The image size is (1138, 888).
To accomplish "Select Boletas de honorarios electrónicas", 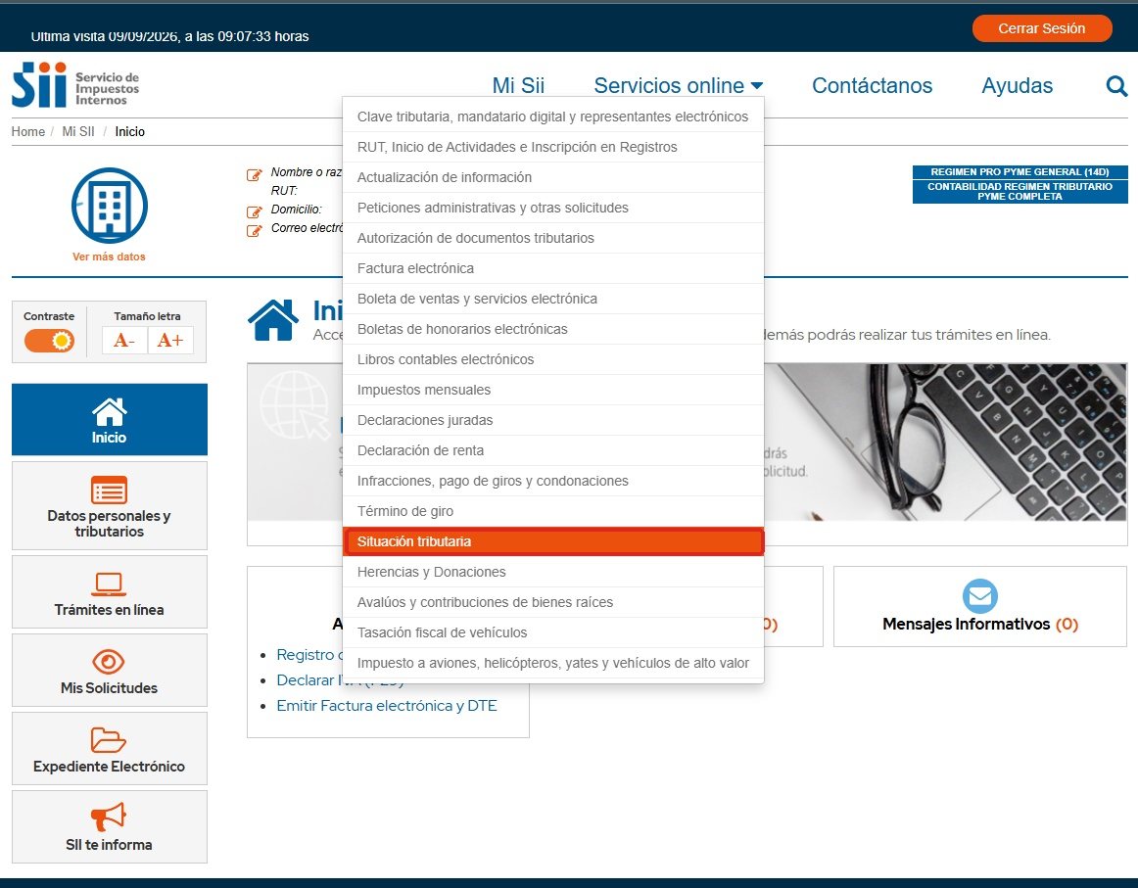I will 553,330.
